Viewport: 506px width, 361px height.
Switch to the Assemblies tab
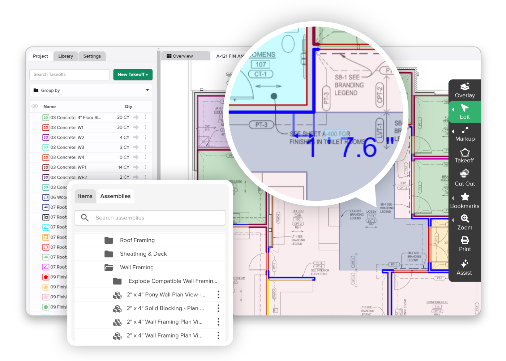[115, 196]
